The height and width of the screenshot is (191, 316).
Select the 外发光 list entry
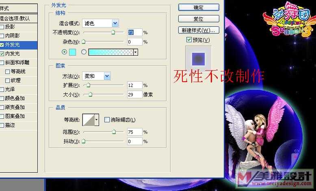pos(19,45)
